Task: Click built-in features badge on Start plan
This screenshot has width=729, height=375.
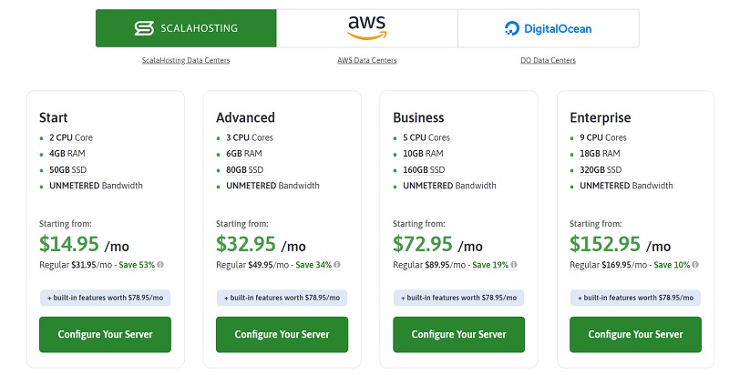Action: pos(105,298)
